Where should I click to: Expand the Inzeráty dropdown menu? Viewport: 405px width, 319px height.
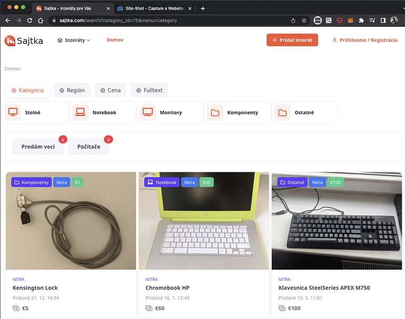click(74, 40)
